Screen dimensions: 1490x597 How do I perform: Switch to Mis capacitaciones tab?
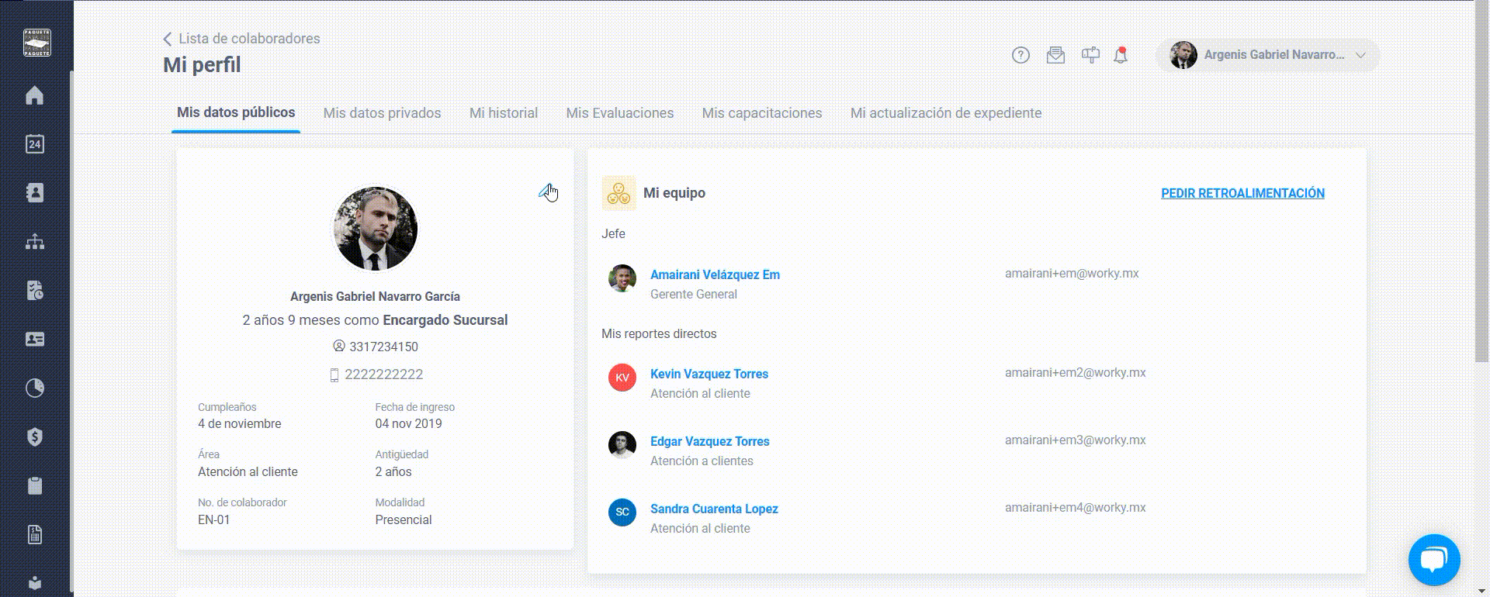tap(762, 113)
